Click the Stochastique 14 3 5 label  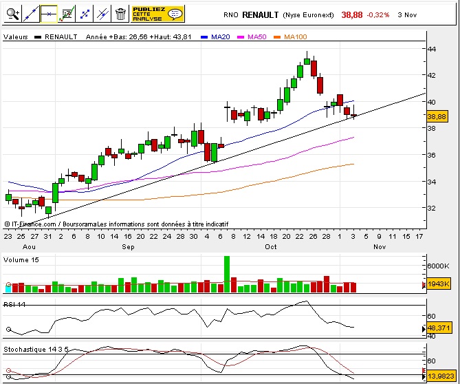(x=36, y=350)
